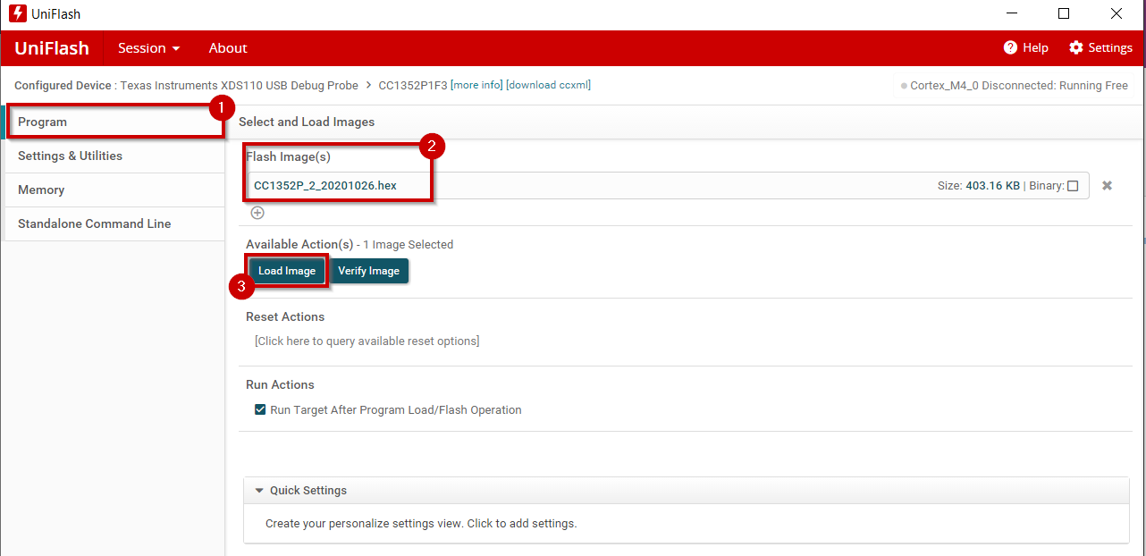This screenshot has height=556, width=1146.
Task: Click the Load Image button
Action: pos(286,270)
